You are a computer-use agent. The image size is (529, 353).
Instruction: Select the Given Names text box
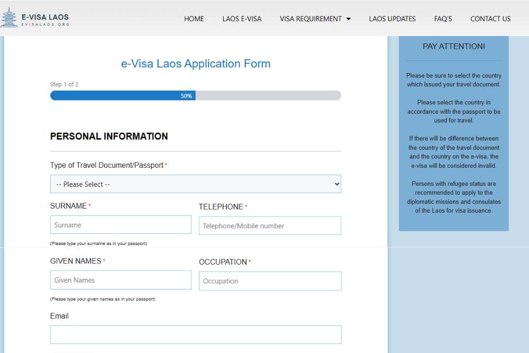point(121,280)
